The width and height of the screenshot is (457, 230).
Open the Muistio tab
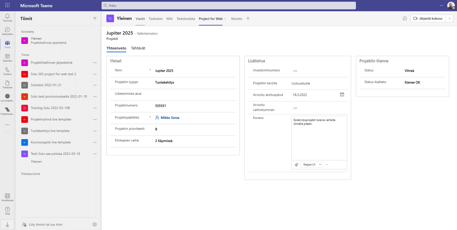point(236,19)
